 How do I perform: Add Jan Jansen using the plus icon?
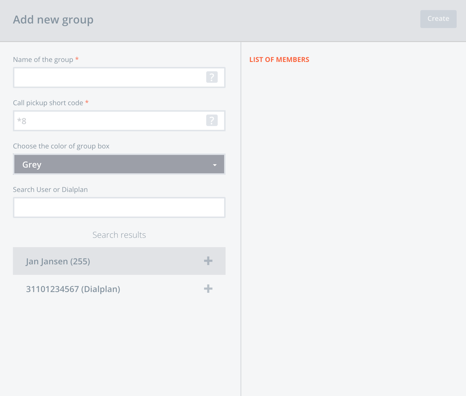point(208,261)
